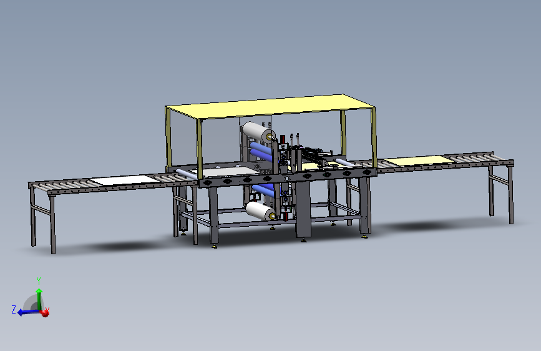Select the yellow canopy roof panel of machine
This screenshot has height=351, width=541.
point(271,106)
